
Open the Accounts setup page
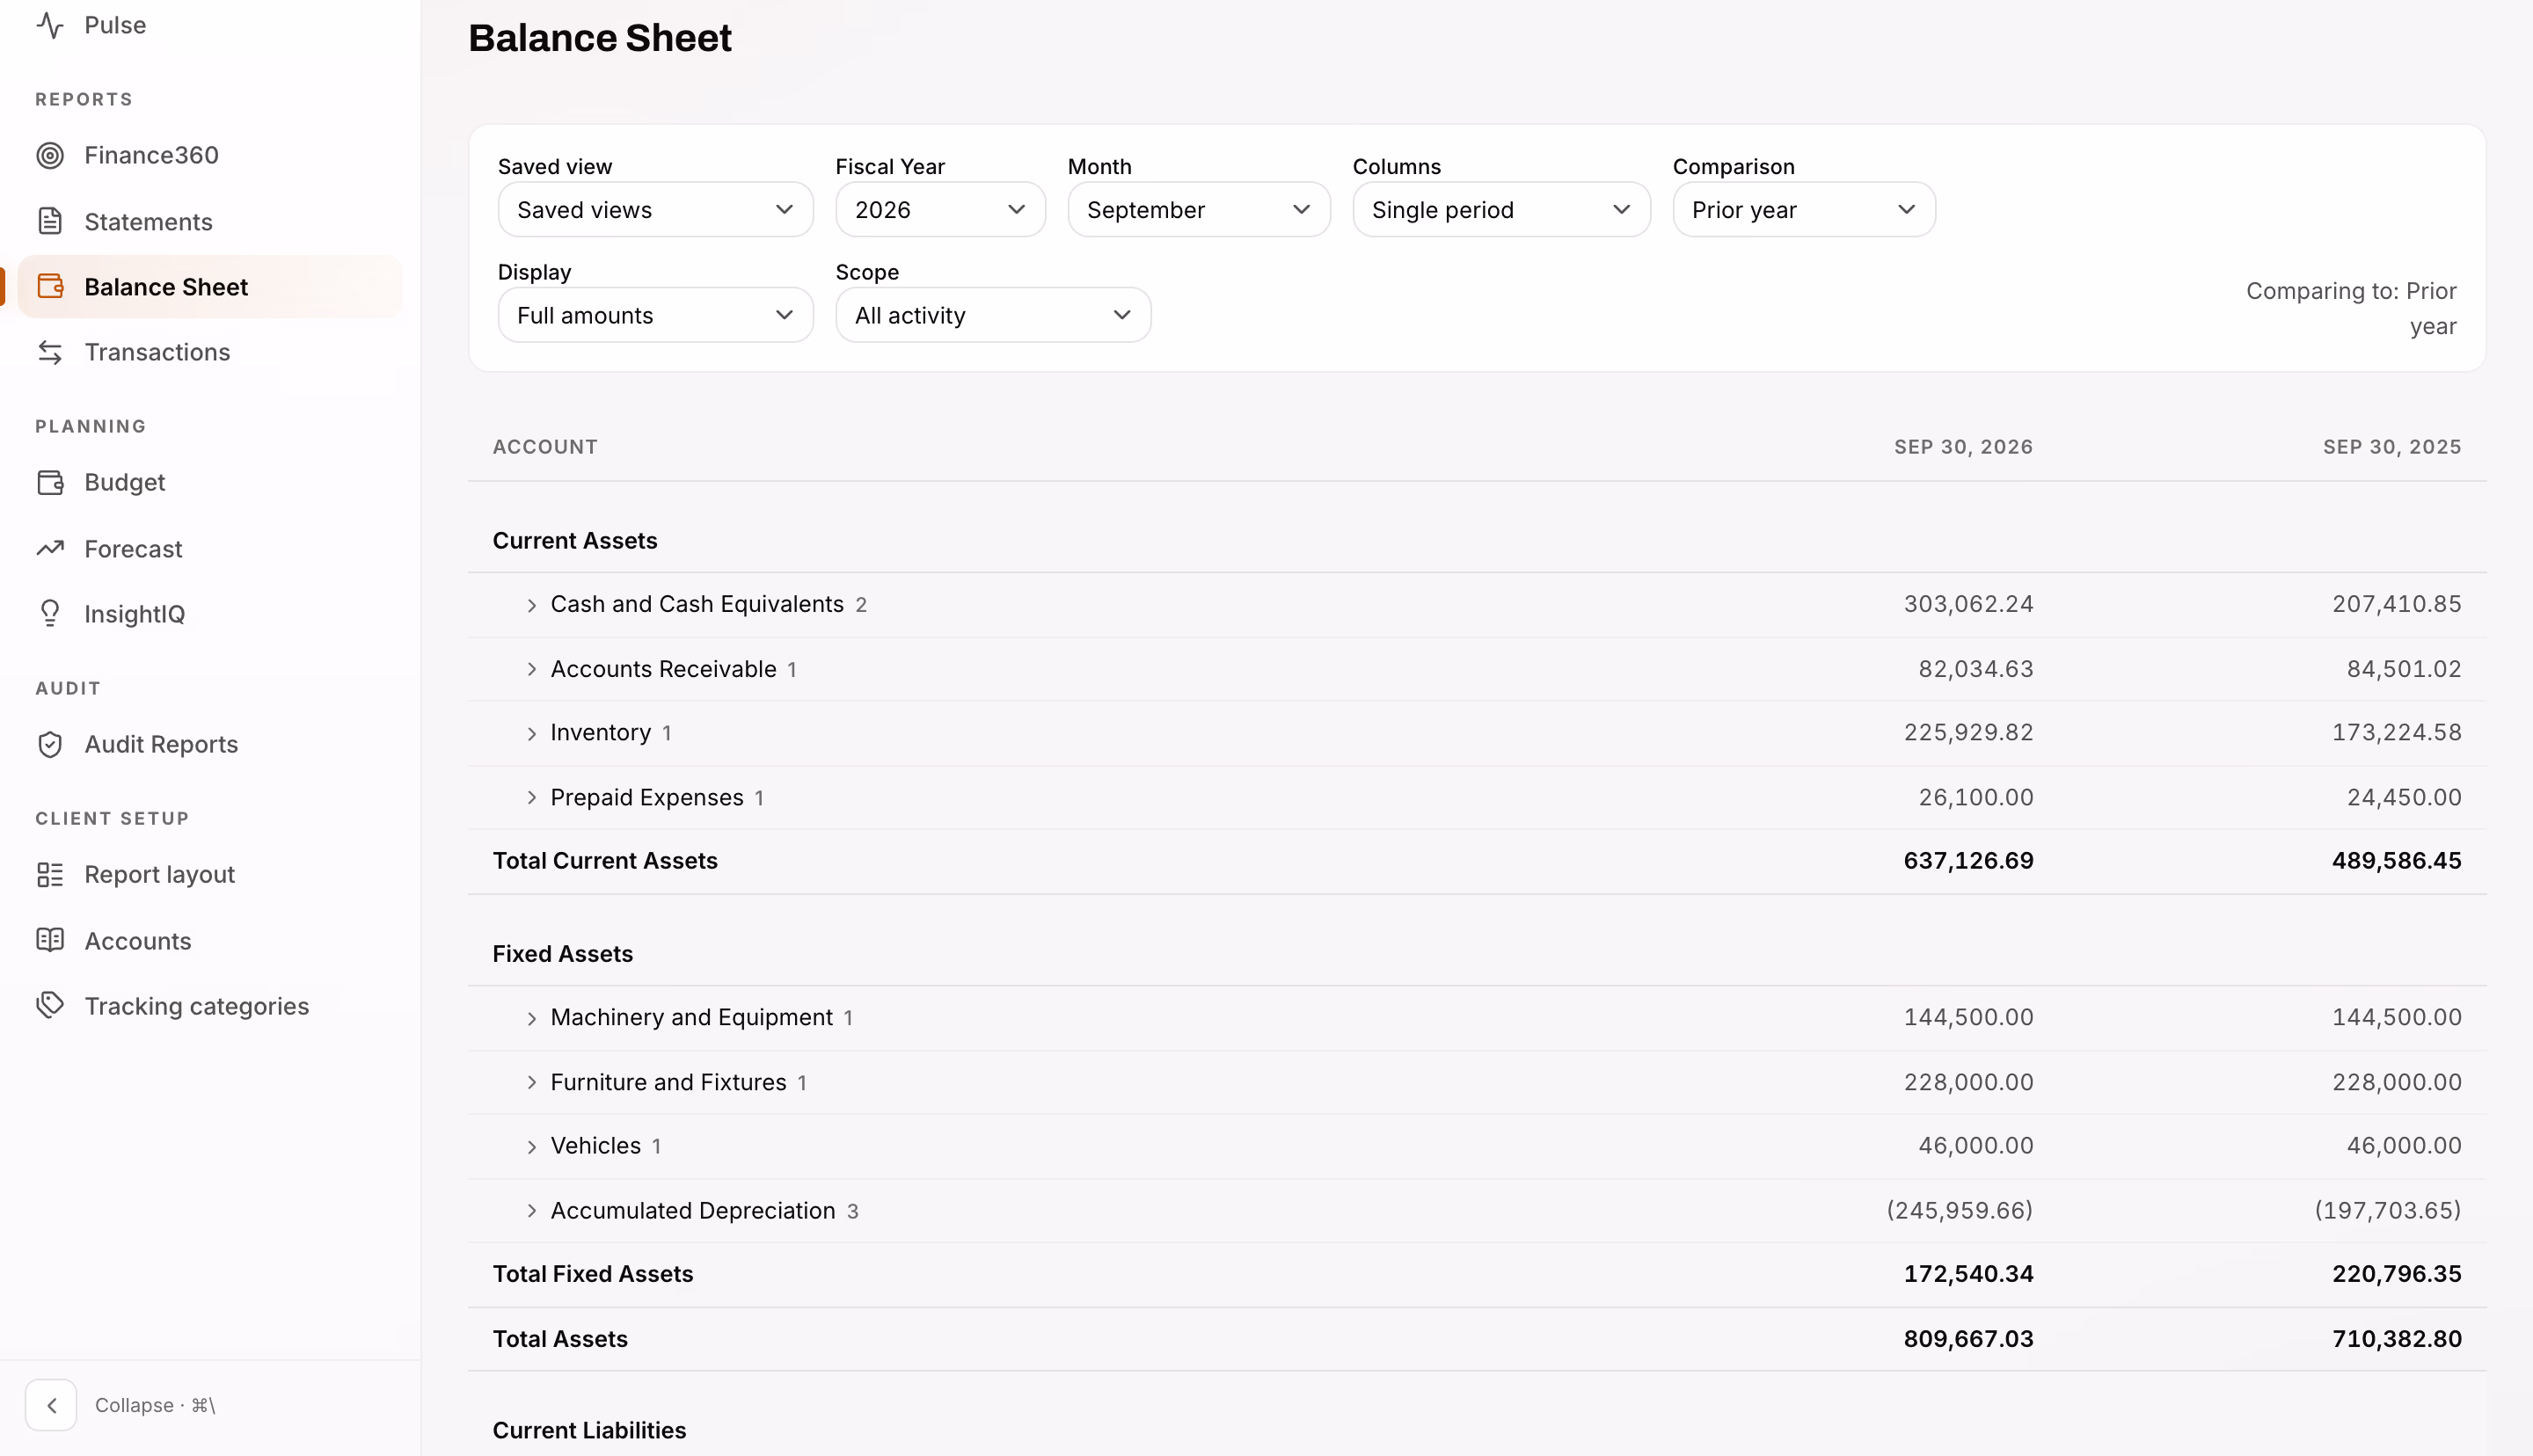(210, 940)
